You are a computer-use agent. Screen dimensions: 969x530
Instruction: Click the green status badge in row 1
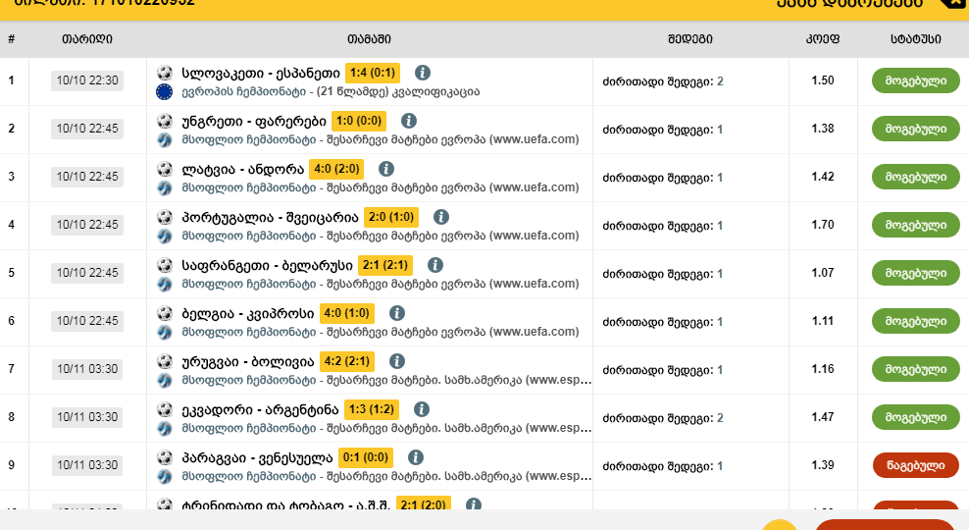point(915,81)
